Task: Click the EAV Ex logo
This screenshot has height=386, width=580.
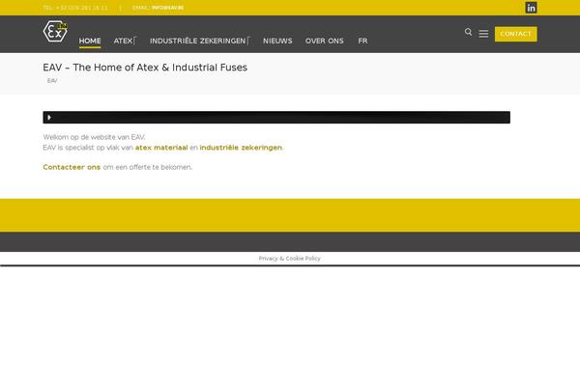Action: (55, 32)
